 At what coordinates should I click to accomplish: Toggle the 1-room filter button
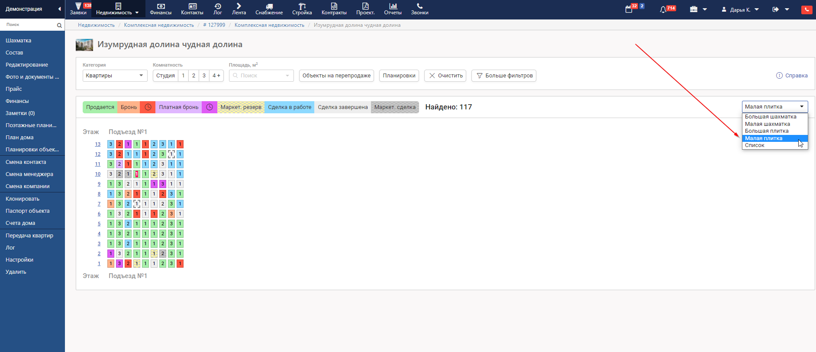click(183, 75)
